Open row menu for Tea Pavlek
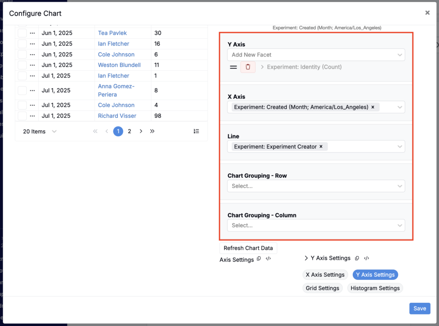The image size is (439, 326). (32, 33)
